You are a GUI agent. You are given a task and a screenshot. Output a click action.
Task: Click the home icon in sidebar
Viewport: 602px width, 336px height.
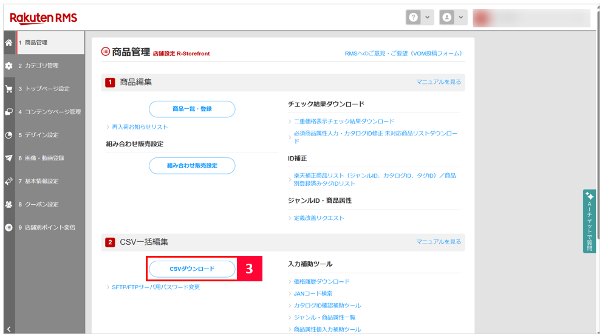pyautogui.click(x=9, y=43)
